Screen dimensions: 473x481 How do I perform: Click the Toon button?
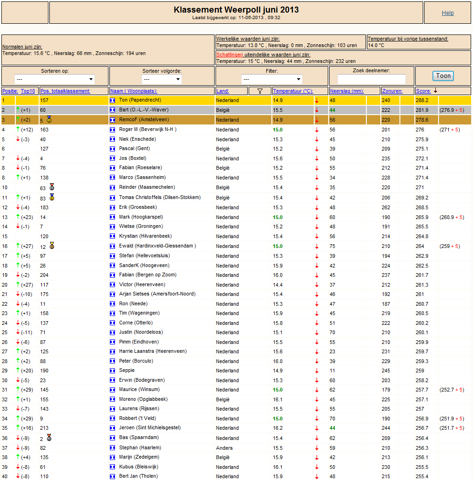coord(443,76)
